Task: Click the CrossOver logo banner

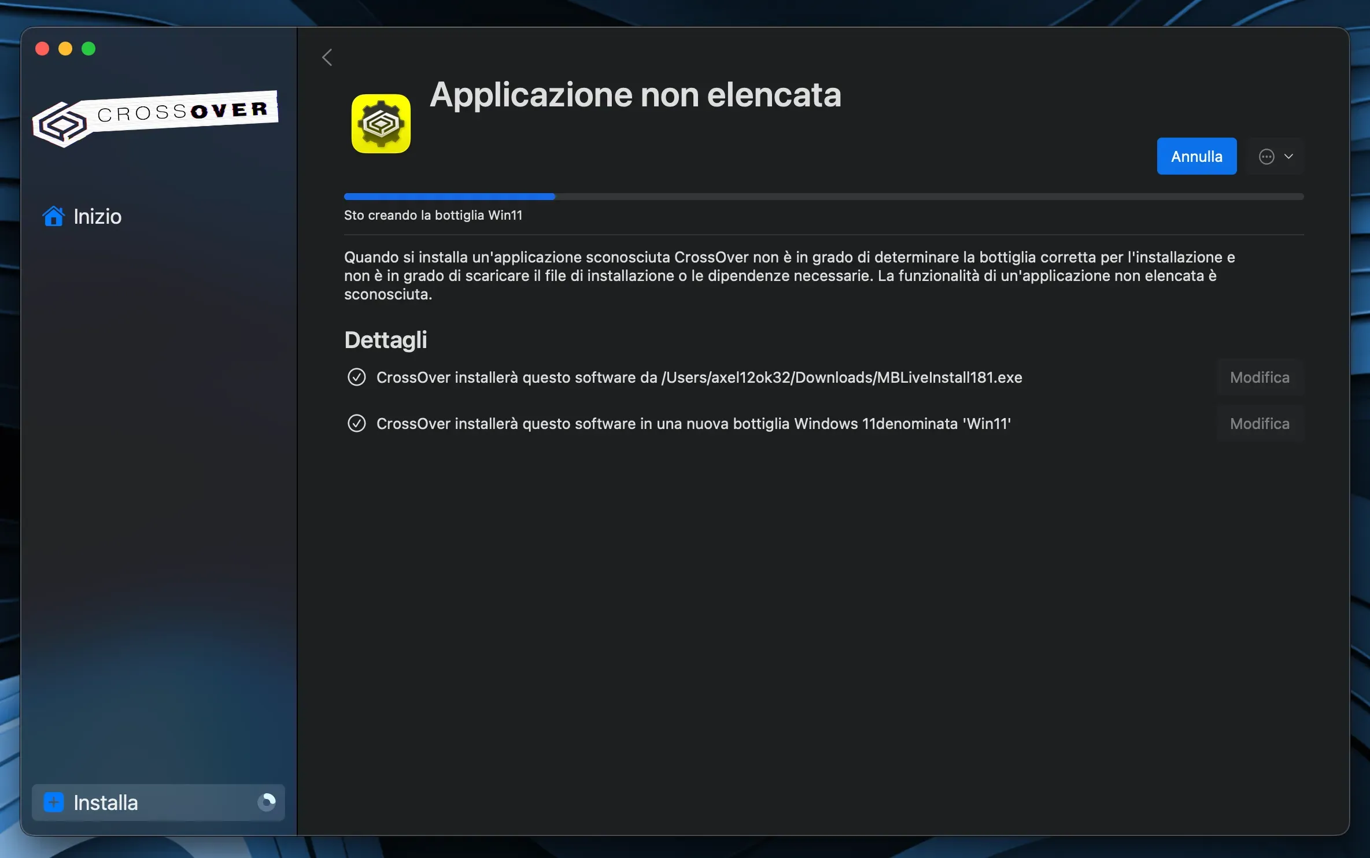Action: (156, 119)
